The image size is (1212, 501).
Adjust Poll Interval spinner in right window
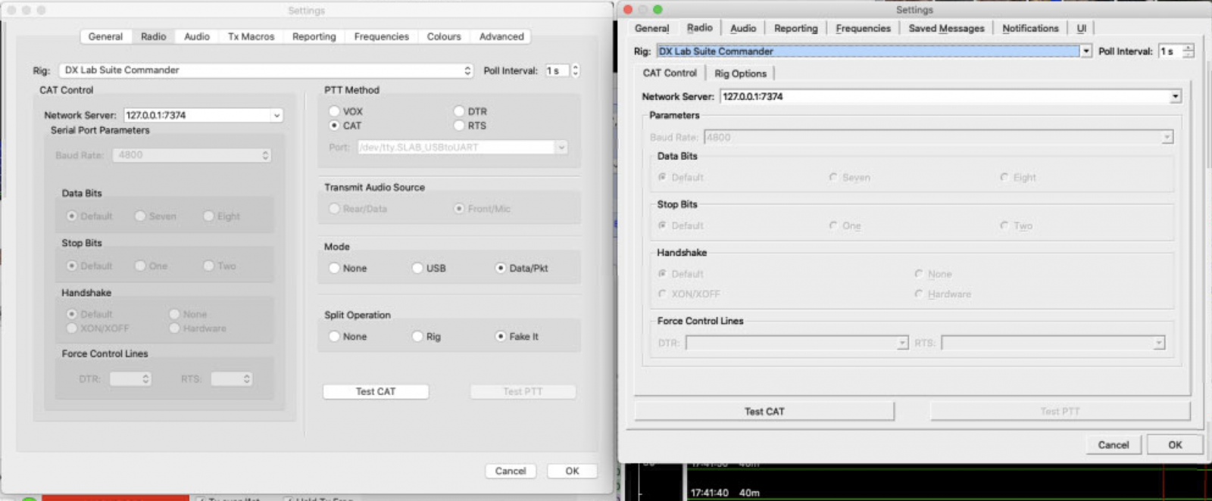[1188, 51]
